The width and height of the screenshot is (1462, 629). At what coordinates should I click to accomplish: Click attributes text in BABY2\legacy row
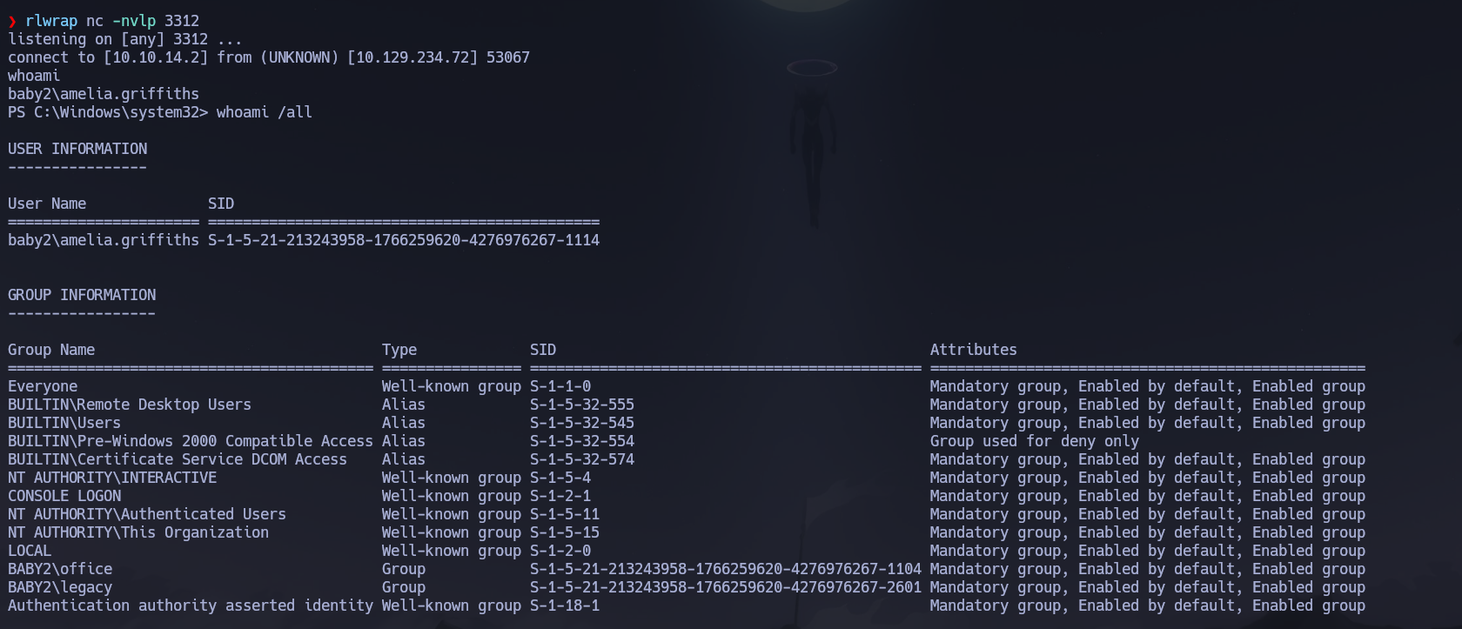pyautogui.click(x=1148, y=587)
